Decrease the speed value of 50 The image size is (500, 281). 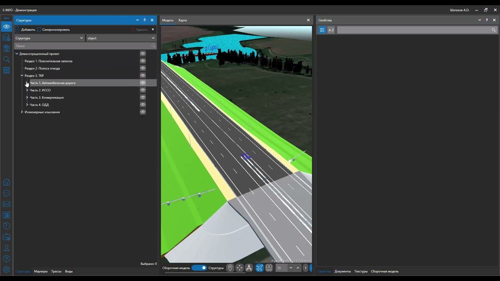[x=291, y=268]
